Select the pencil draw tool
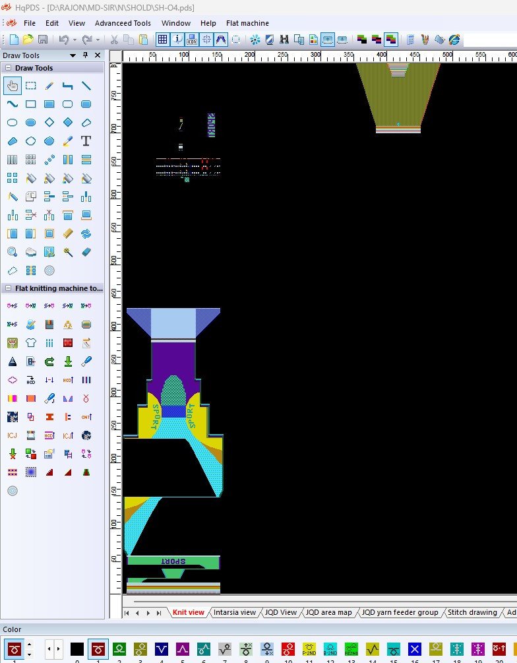The width and height of the screenshot is (517, 663). [49, 86]
